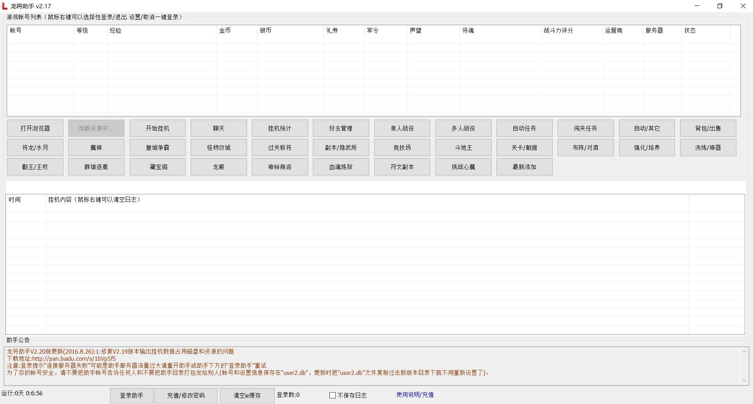Click the 银币 column header
Screen dimensions: 753x404
tap(290, 30)
